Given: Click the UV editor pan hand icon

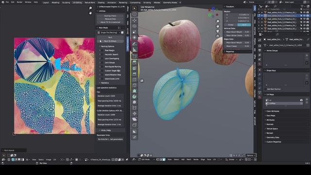Looking at the screenshot, I should pos(90,13).
